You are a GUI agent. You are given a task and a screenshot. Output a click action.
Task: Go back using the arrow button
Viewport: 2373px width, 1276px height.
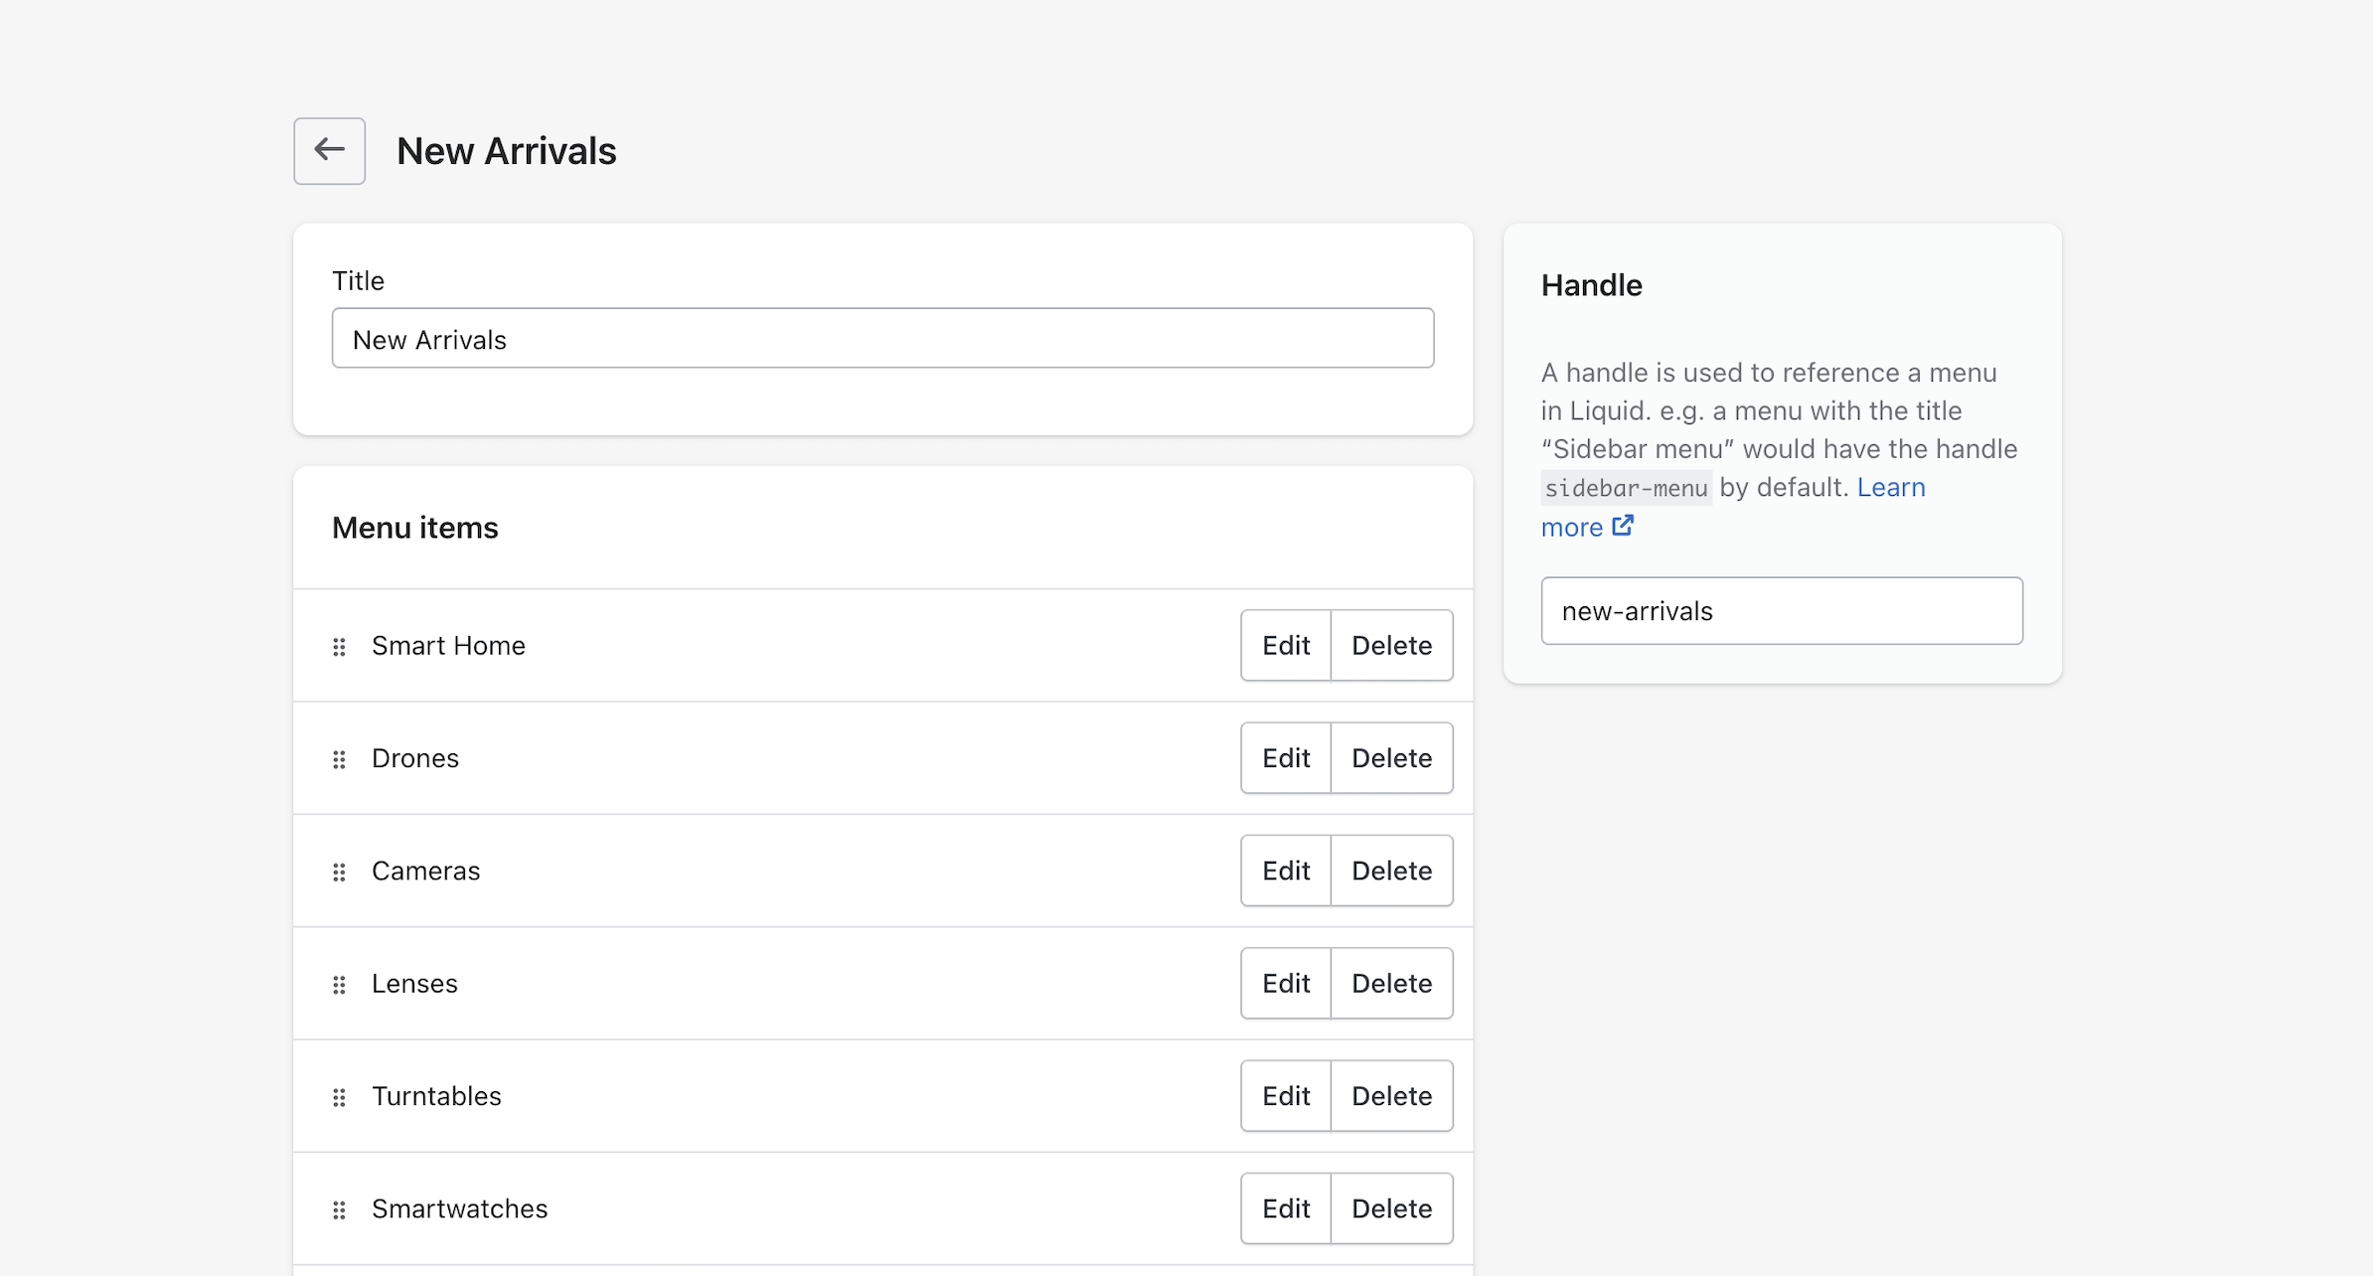point(329,151)
